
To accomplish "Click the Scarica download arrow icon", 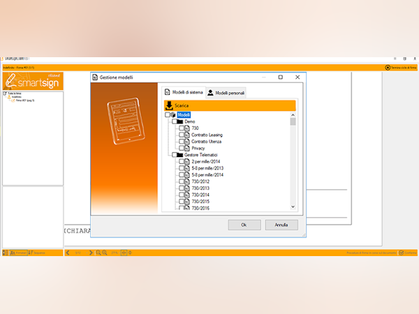I will (169, 105).
